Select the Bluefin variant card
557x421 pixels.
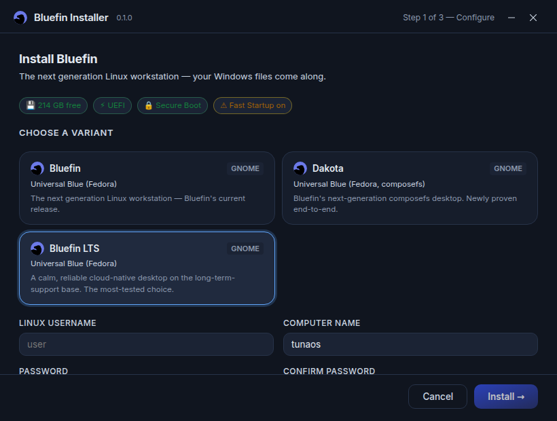pos(147,188)
